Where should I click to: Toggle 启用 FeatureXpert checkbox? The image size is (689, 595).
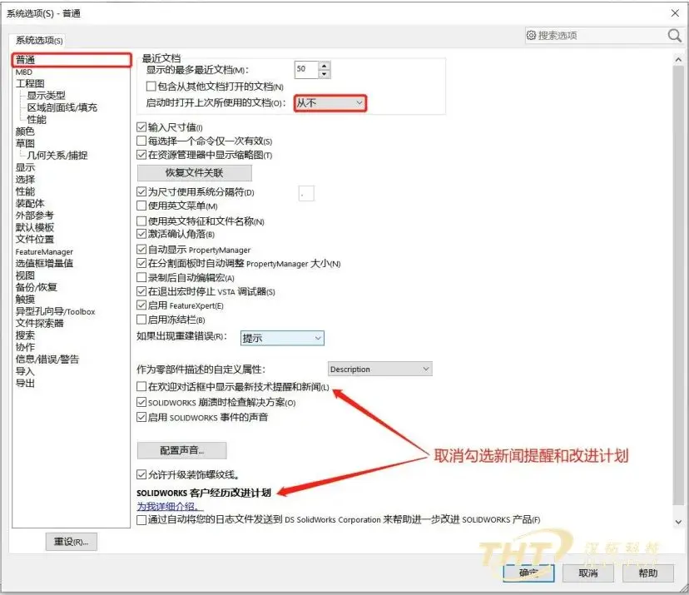click(x=141, y=305)
